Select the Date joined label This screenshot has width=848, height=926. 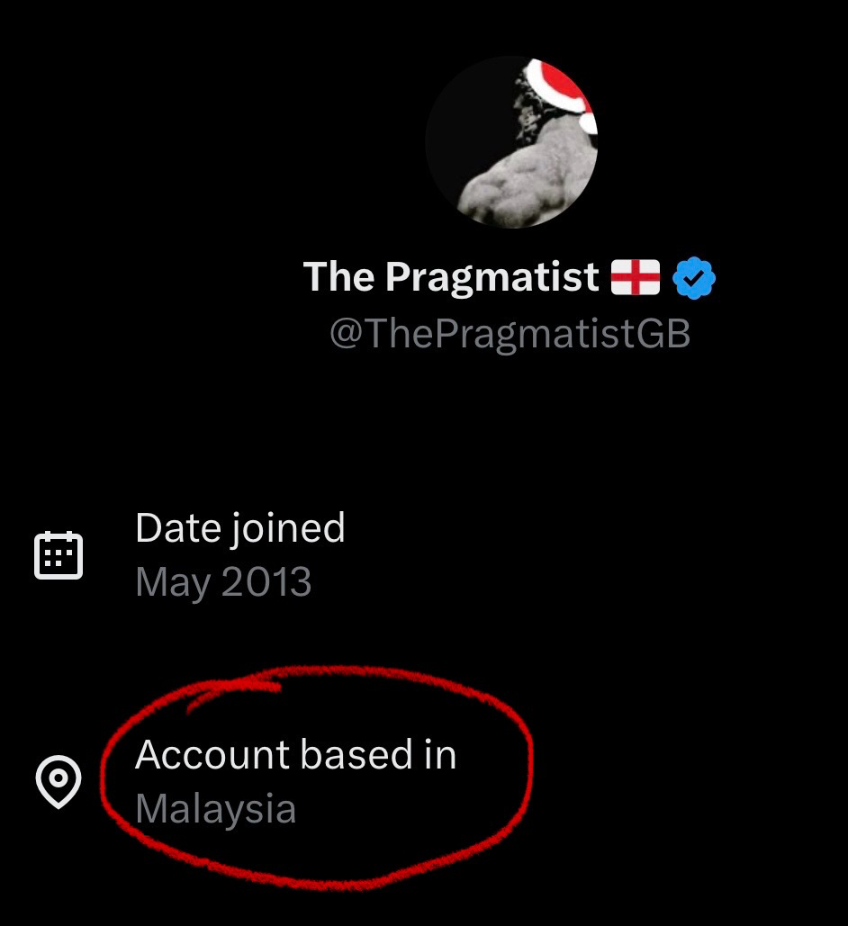point(240,528)
